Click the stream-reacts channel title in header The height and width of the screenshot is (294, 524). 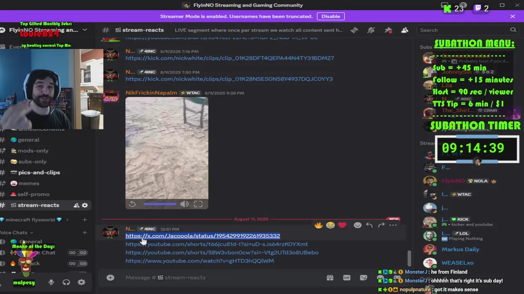pyautogui.click(x=143, y=30)
